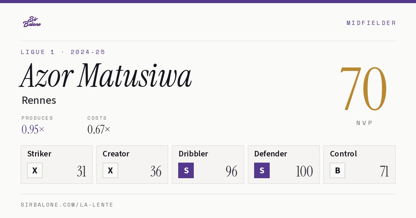416x218 pixels.
Task: Select the Defender stat card
Action: click(x=284, y=164)
